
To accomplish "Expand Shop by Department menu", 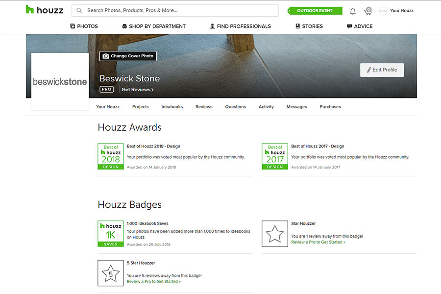I will (153, 26).
